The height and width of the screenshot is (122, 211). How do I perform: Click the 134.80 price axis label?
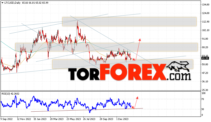[206, 5]
